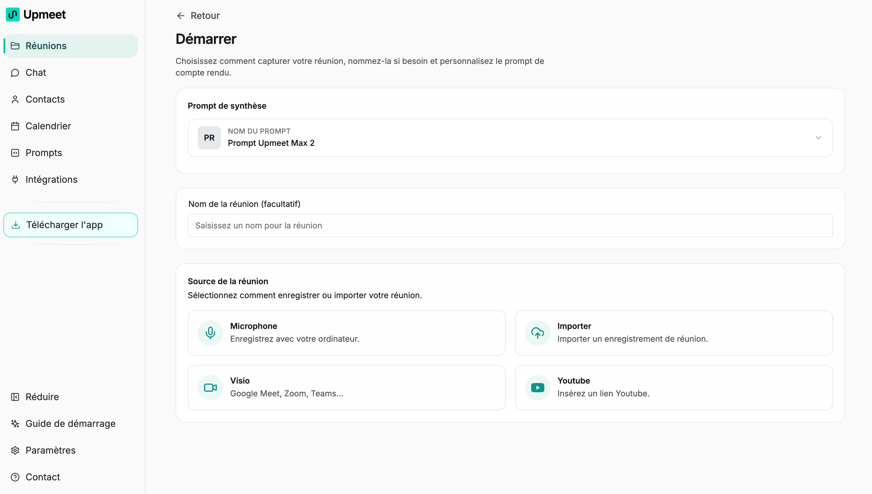The width and height of the screenshot is (872, 494).
Task: Go back with the Retour link
Action: tap(198, 16)
